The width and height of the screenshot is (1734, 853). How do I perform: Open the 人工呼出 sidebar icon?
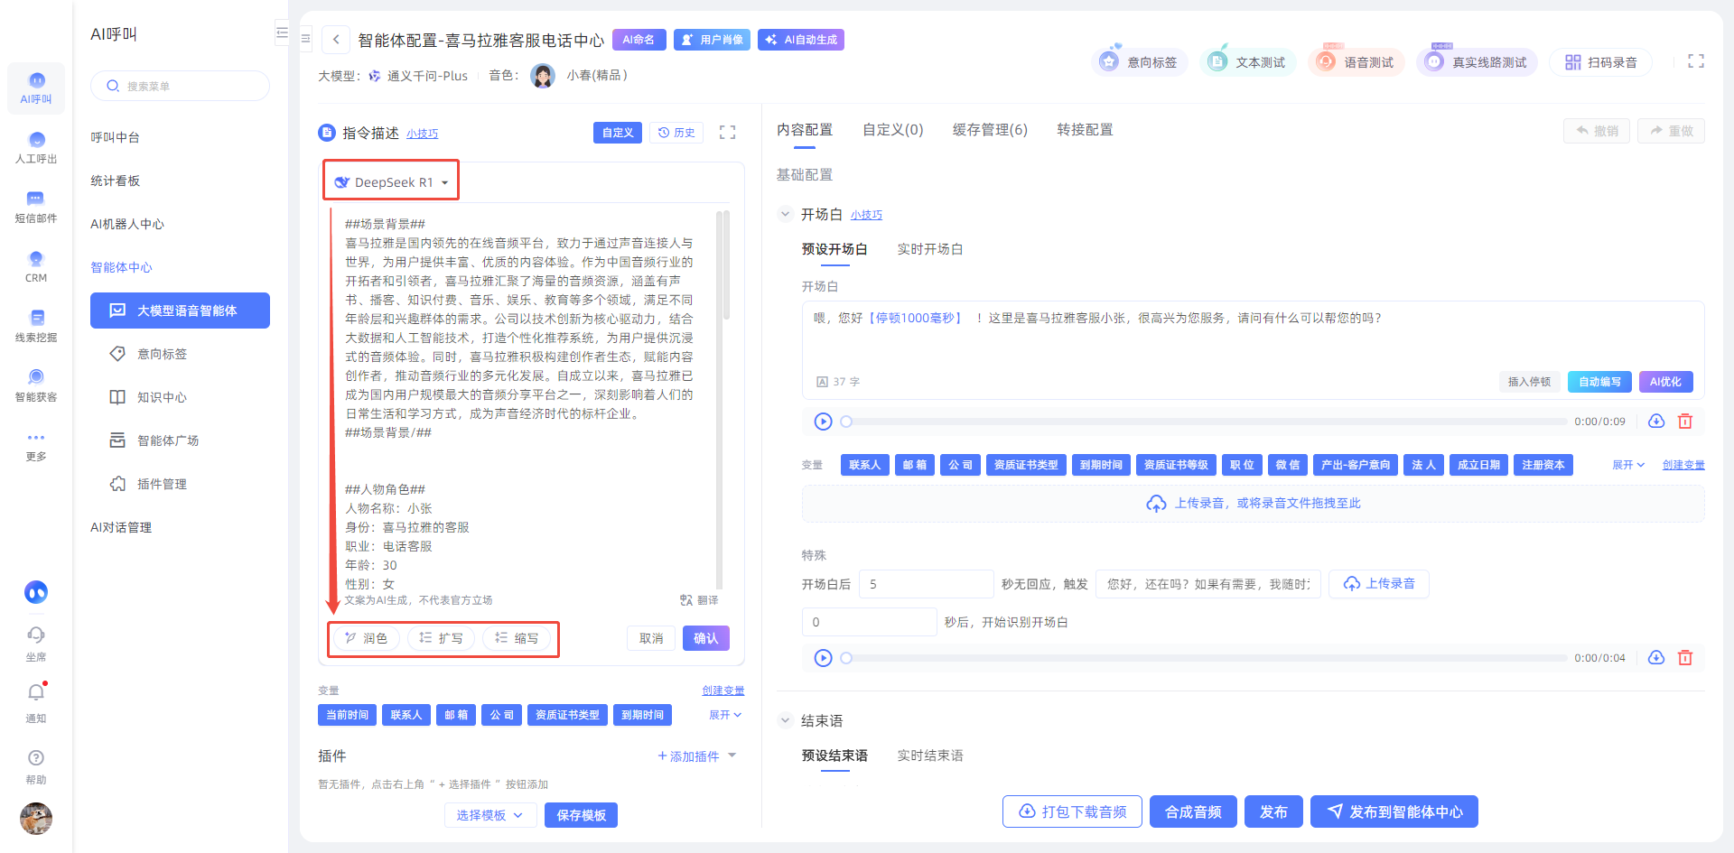pos(36,148)
